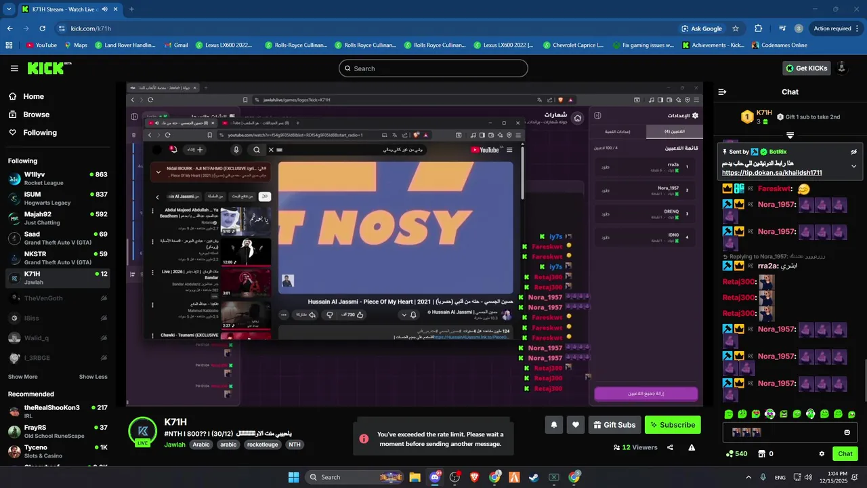The image size is (867, 488).
Task: Click the chat message input box
Action: [x=790, y=432]
